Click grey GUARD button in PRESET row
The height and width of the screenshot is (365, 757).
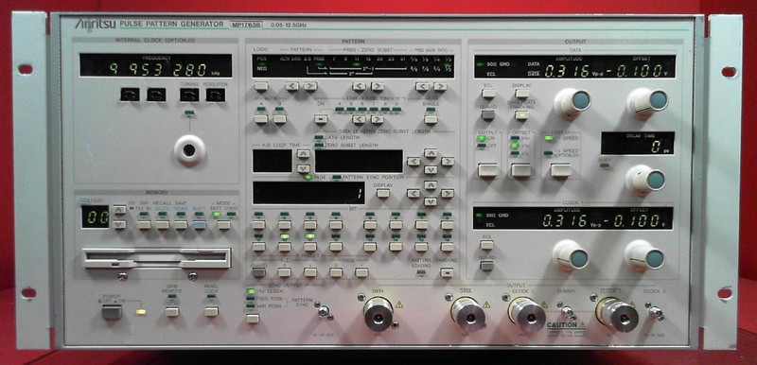tap(258, 272)
